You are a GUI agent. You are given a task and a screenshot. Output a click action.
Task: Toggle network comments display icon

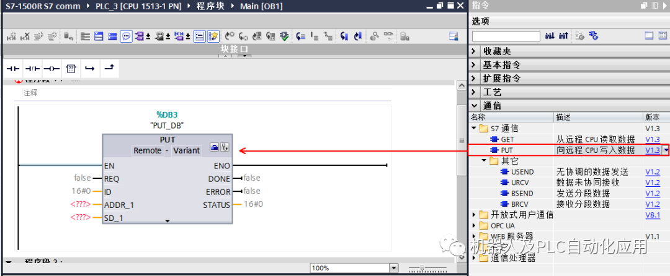click(199, 37)
